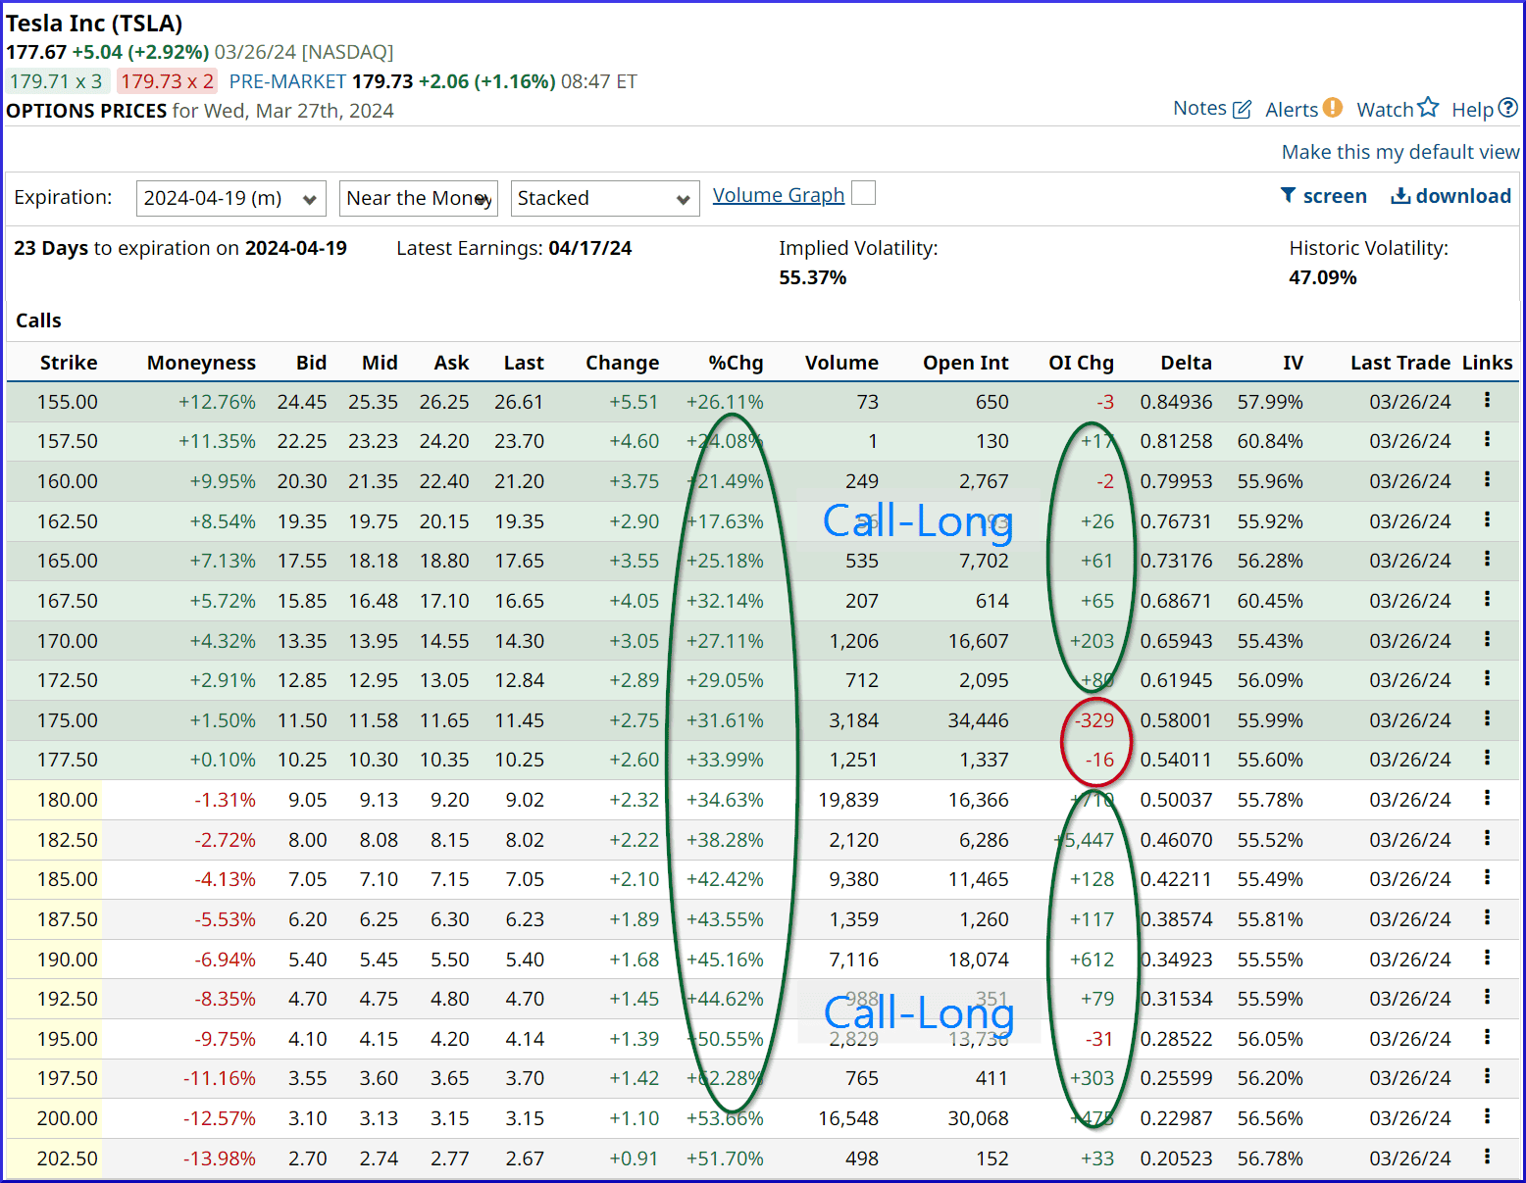Viewport: 1526px width, 1183px height.
Task: Click the download icon
Action: point(1401,196)
